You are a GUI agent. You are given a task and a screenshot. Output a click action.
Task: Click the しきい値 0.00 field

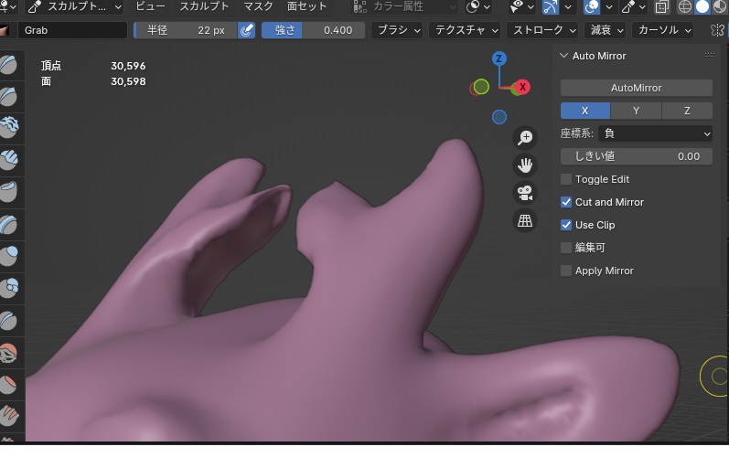(x=636, y=156)
